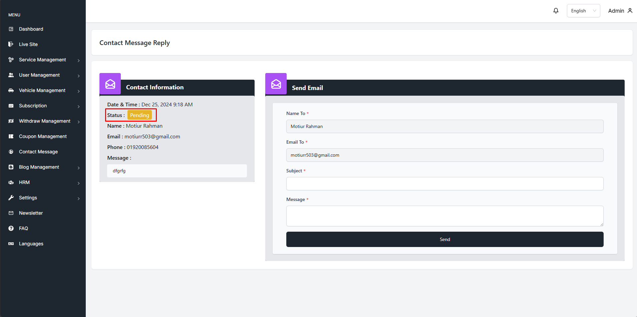This screenshot has height=317, width=637.
Task: Click the Contact Message Reply heading
Action: coord(134,43)
